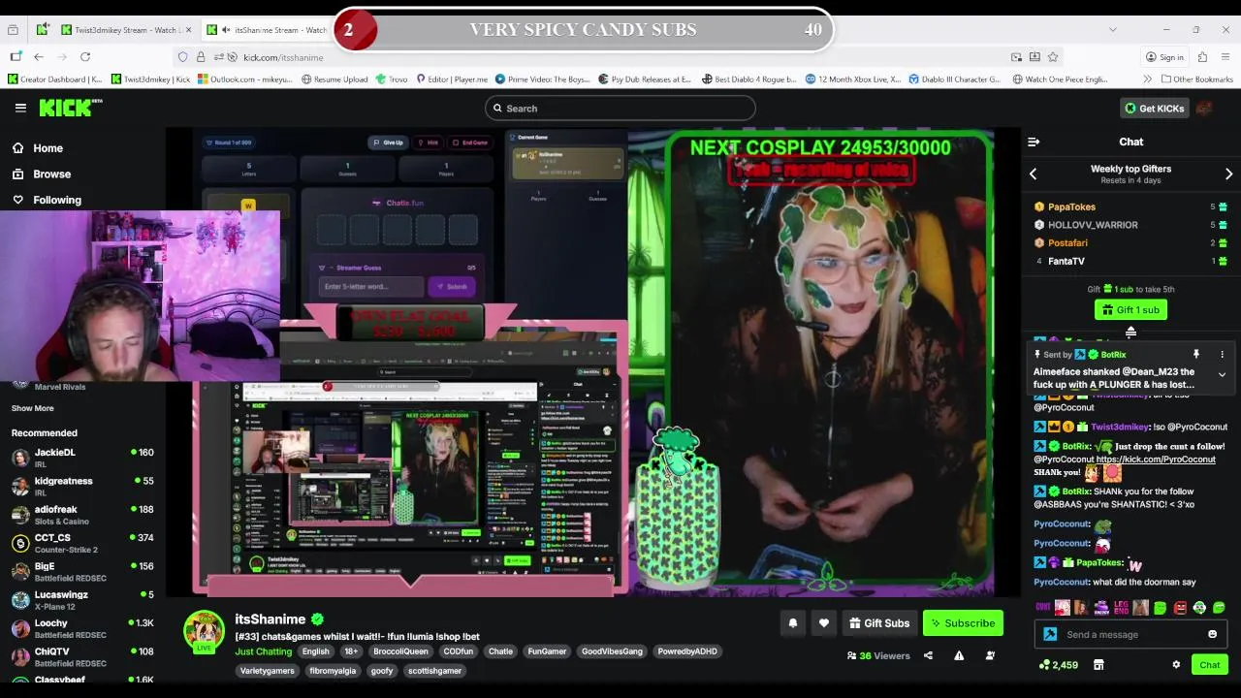
Task: Open recommended channel CCT_CS
Action: pos(82,542)
